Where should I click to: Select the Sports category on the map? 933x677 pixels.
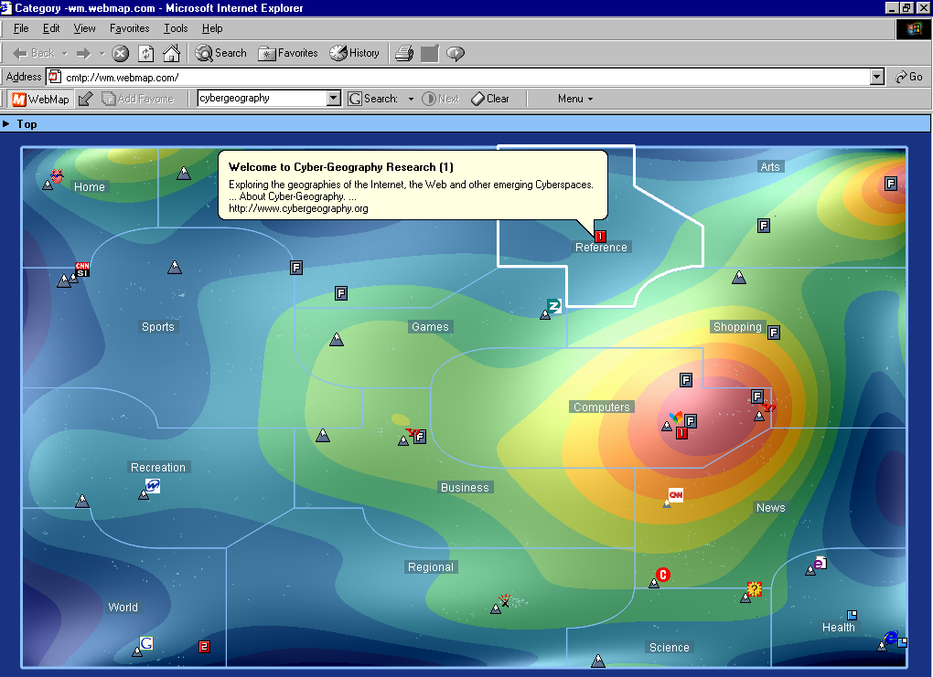click(157, 327)
